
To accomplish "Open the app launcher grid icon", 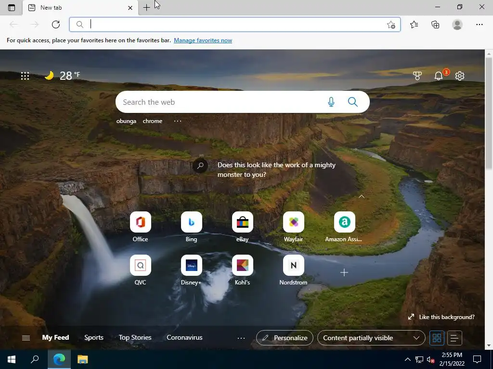I will pyautogui.click(x=25, y=75).
